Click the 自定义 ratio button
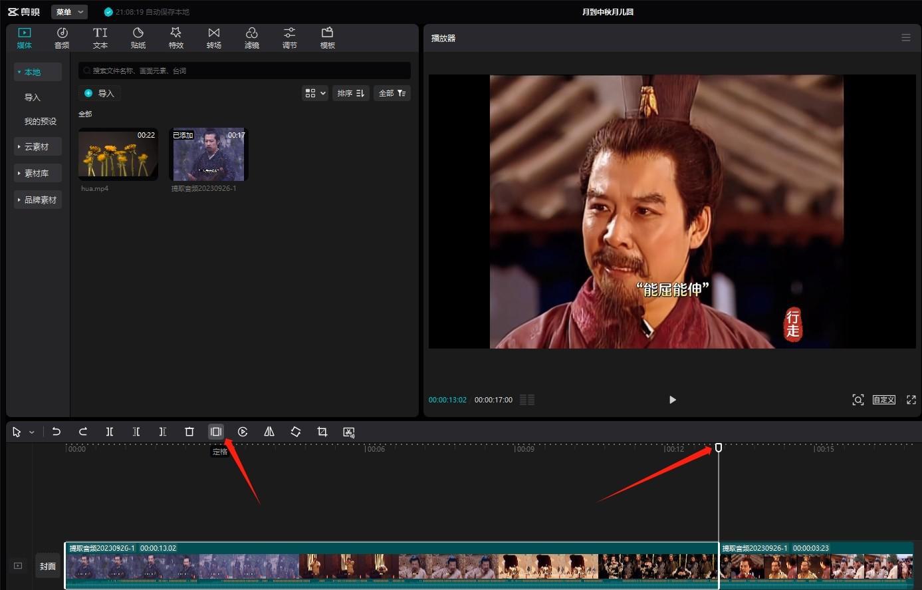The width and height of the screenshot is (922, 590). click(x=884, y=400)
